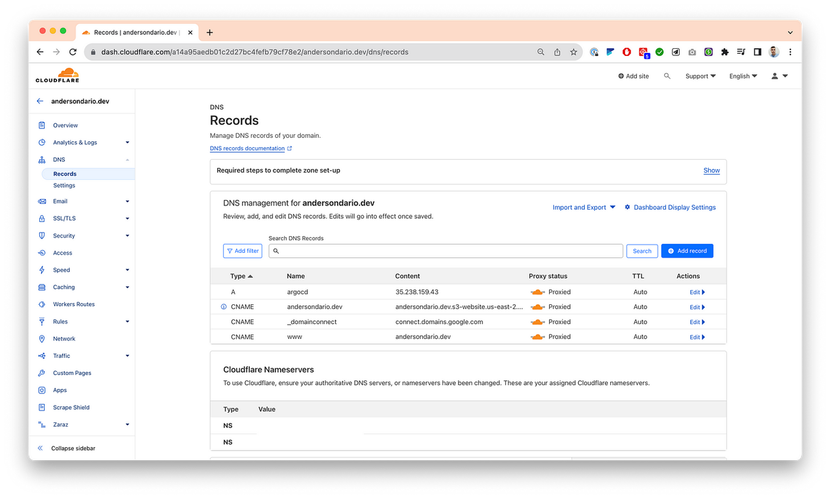The image size is (830, 498).
Task: Click the Caching sidebar icon
Action: pyautogui.click(x=42, y=287)
